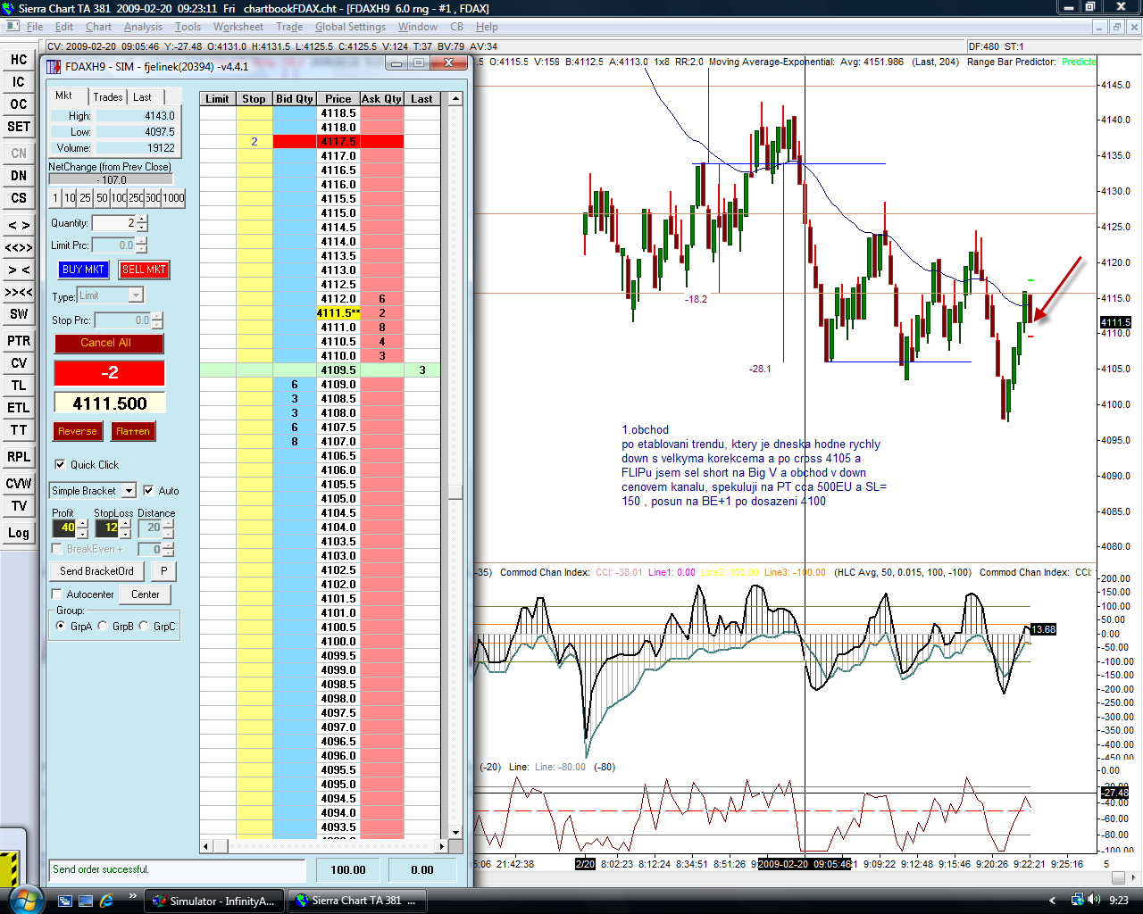Viewport: 1143px width, 914px height.
Task: Click the CS toolbar button
Action: tap(19, 198)
